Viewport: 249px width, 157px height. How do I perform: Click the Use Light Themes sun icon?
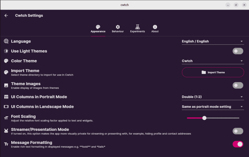pyautogui.click(x=6, y=51)
